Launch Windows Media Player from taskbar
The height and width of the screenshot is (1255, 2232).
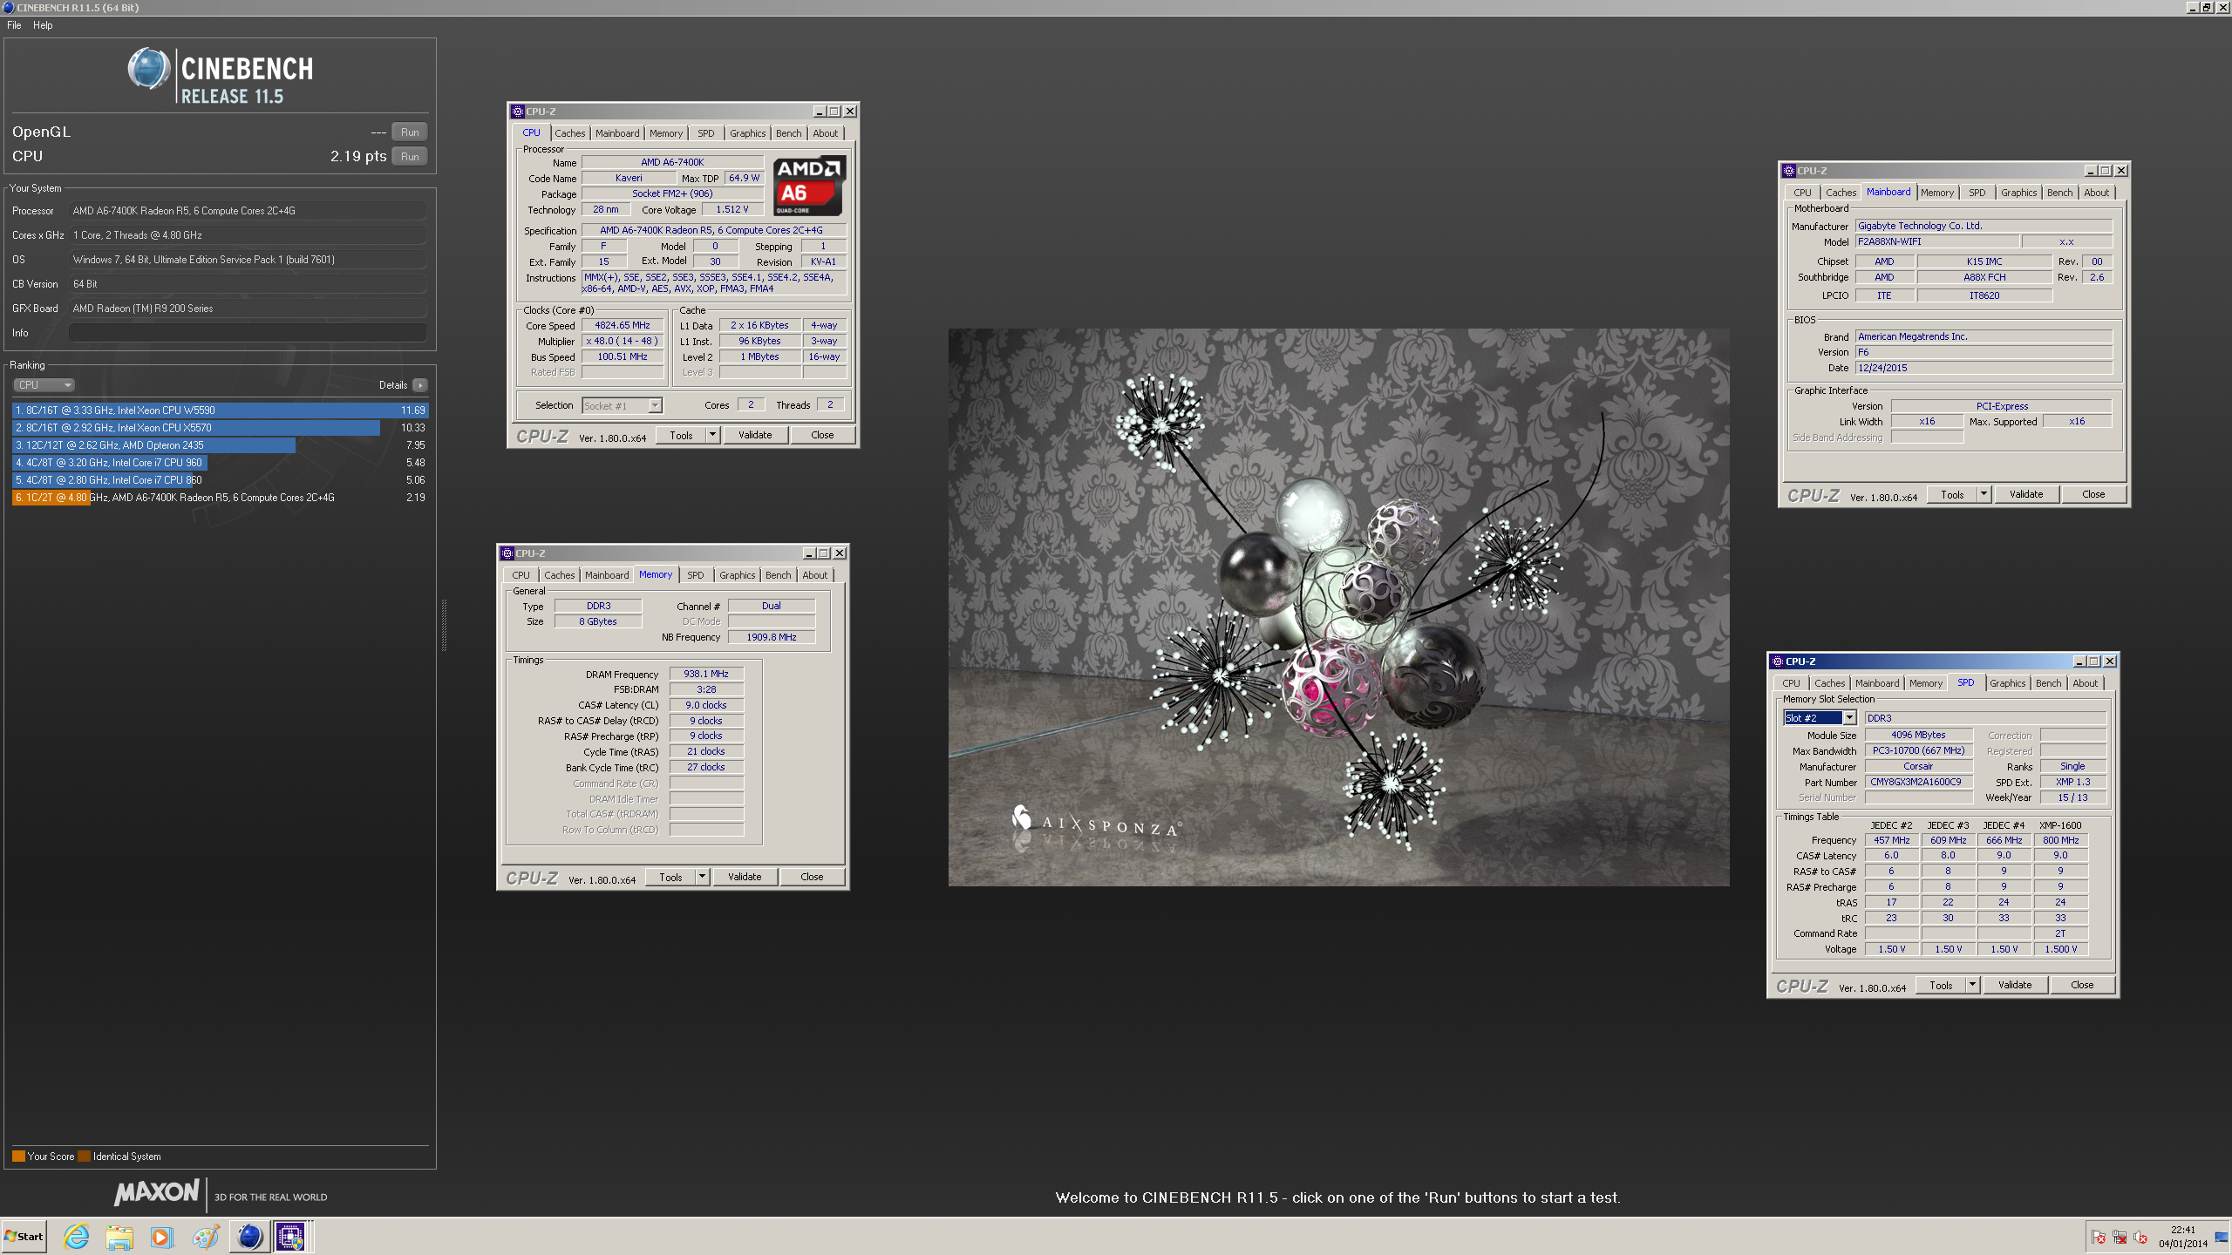162,1236
